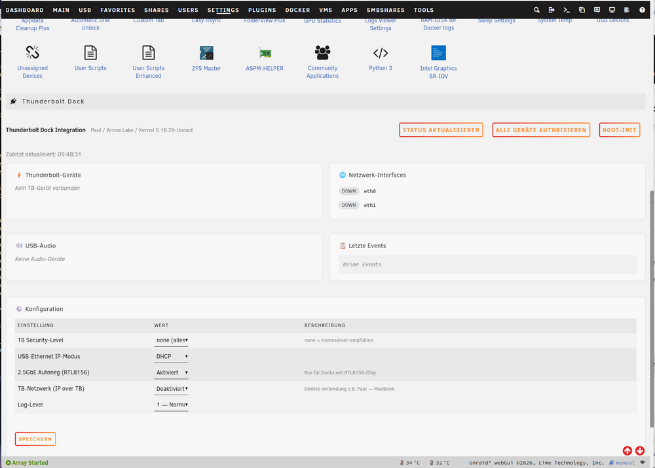
Task: Click the STATUS AKTUALISIEREN button
Action: click(441, 130)
